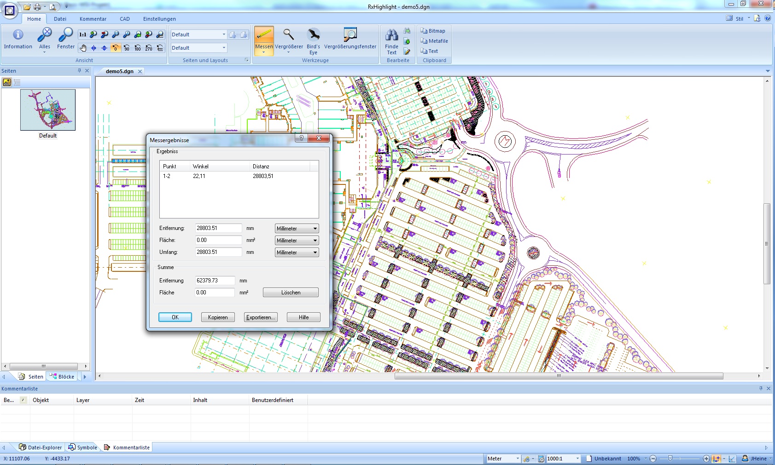Switch to the Symbole bottom tab

[83, 448]
